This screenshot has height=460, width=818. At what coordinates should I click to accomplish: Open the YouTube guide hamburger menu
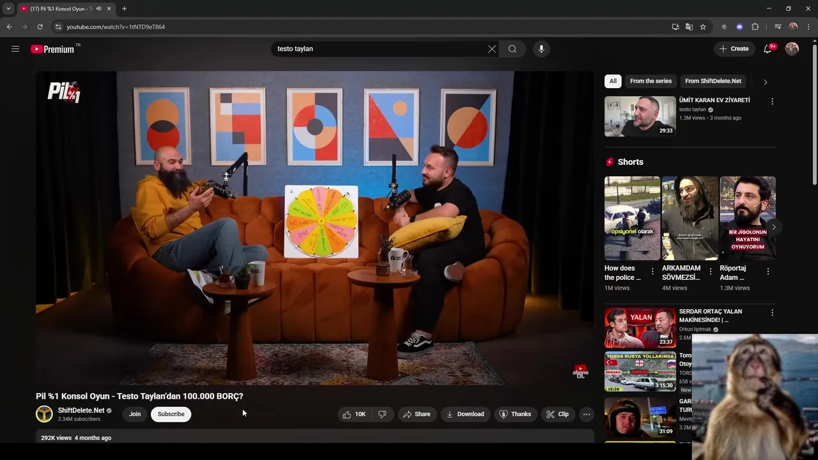click(x=15, y=49)
